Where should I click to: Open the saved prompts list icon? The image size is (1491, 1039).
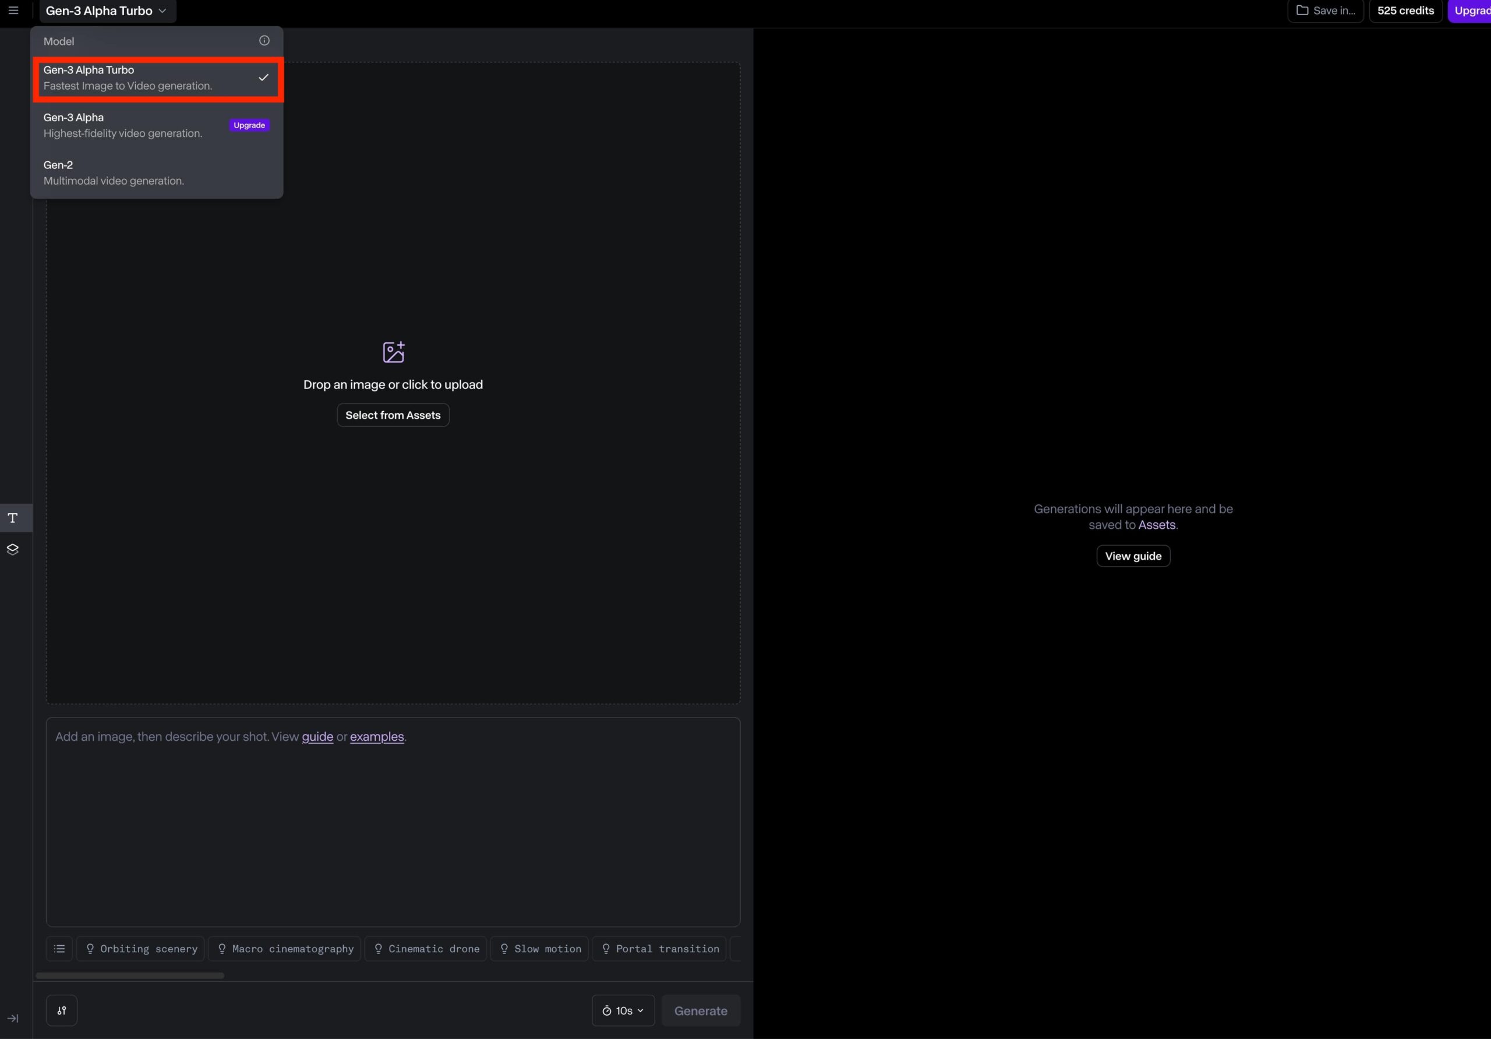click(59, 949)
